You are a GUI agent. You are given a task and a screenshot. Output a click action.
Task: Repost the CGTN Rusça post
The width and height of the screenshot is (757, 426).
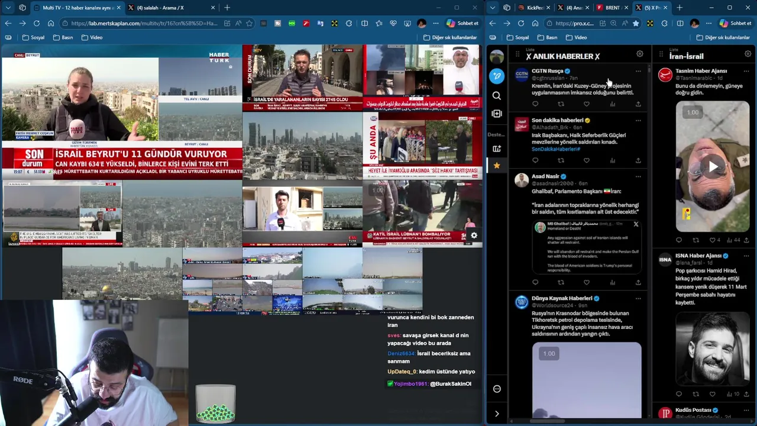pyautogui.click(x=561, y=104)
